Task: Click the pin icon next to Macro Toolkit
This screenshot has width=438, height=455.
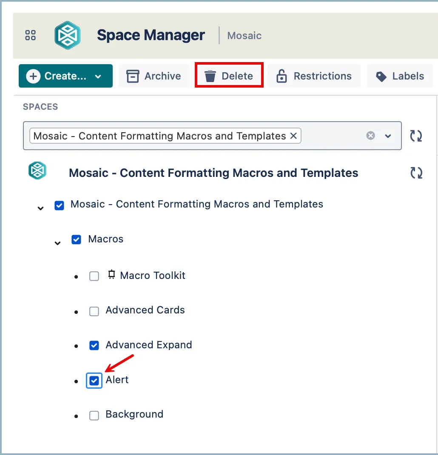Action: tap(111, 275)
